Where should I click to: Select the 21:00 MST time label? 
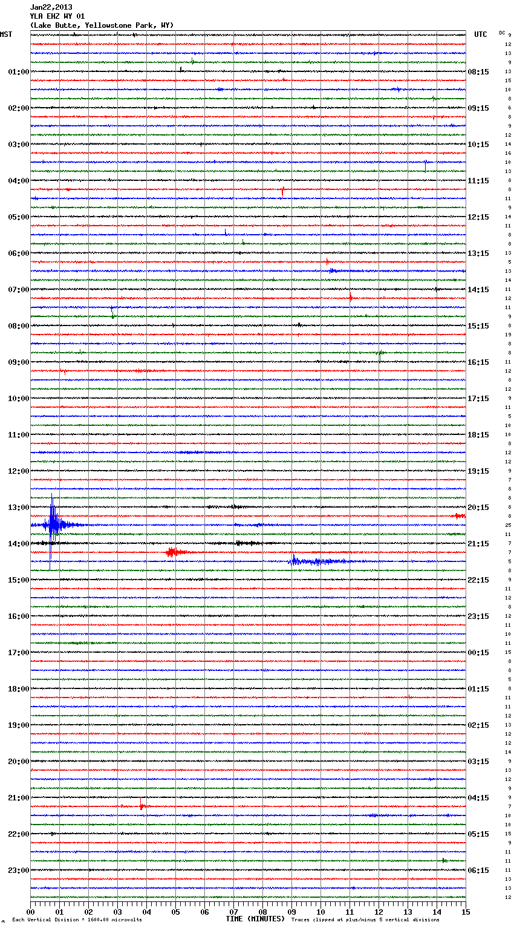19,798
